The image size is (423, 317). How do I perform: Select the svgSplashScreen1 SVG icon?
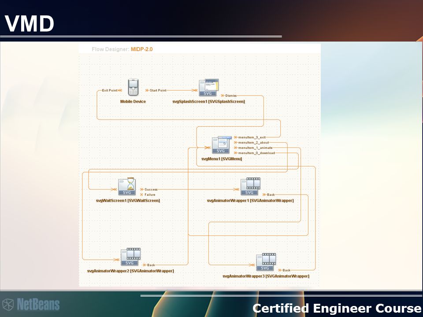click(x=208, y=87)
